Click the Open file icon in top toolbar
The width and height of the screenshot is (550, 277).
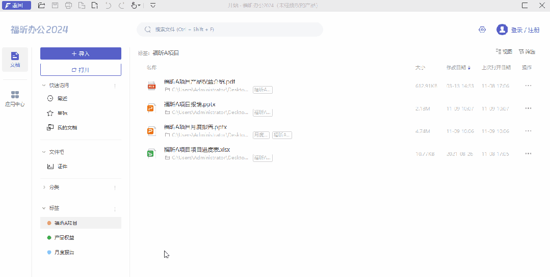41,6
